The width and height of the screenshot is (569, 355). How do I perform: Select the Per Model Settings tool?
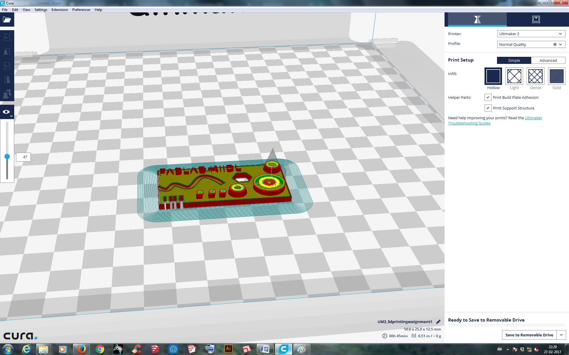tap(7, 94)
